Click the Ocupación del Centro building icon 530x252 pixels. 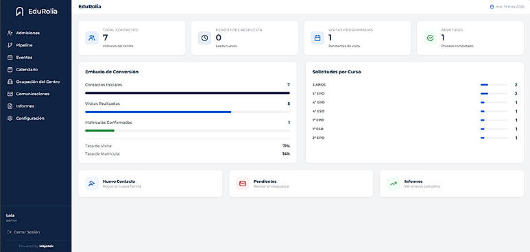(x=10, y=81)
